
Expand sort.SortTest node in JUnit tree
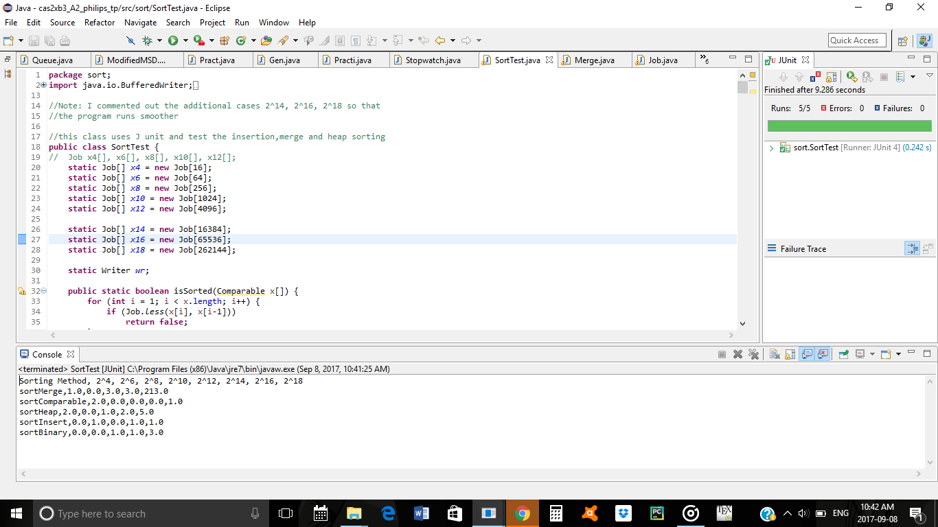point(772,148)
